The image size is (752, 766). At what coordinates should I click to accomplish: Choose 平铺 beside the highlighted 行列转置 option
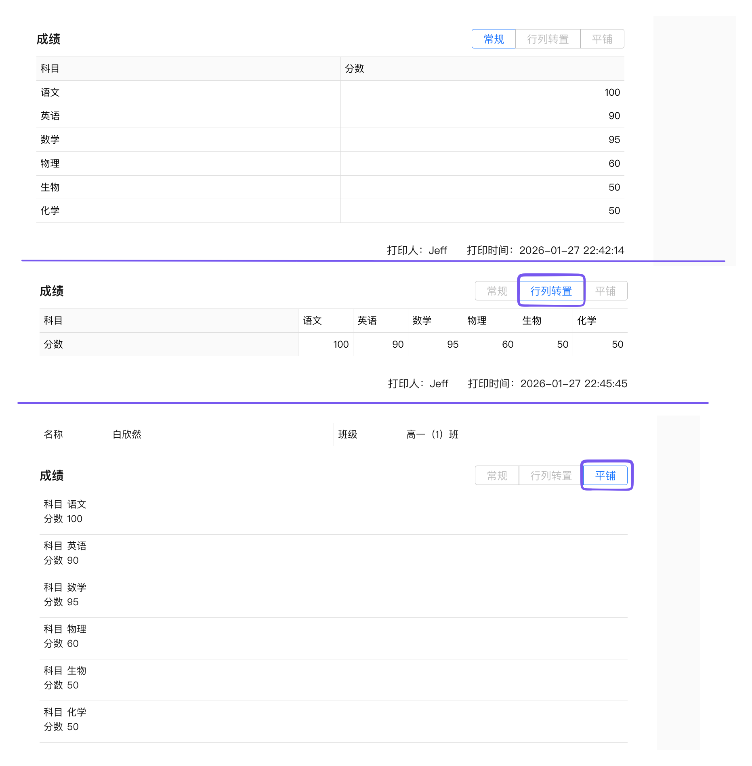605,291
